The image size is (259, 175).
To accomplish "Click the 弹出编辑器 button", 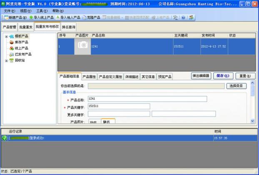I will 201,76.
